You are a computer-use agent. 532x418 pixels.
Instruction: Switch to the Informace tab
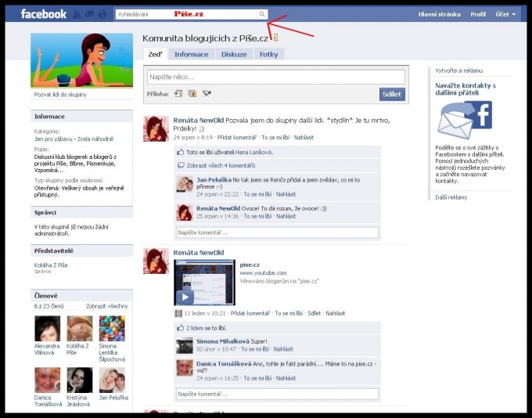point(192,54)
